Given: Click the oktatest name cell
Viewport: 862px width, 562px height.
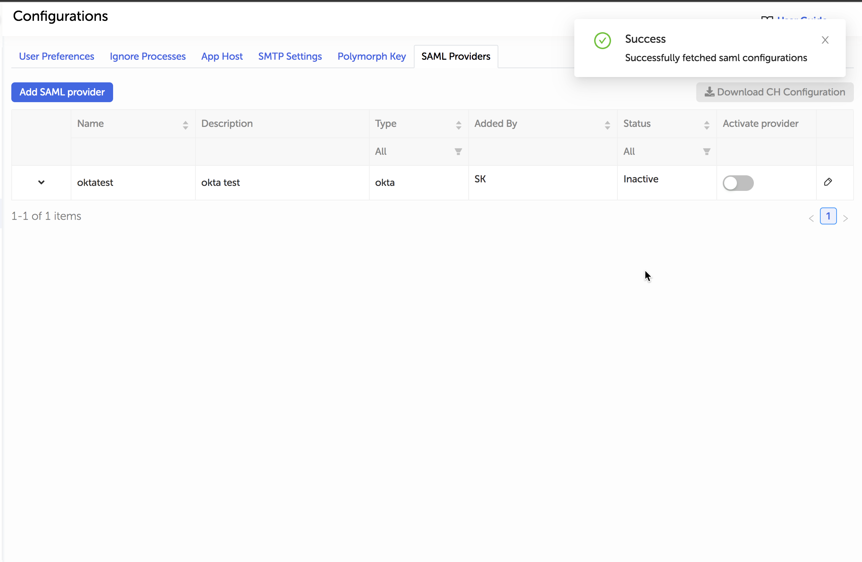Looking at the screenshot, I should point(133,182).
